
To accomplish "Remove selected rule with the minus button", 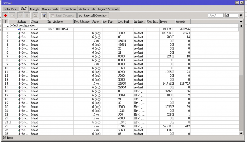I will click(12, 15).
